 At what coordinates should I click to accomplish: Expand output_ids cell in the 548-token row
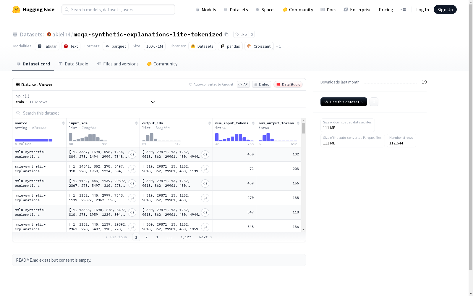(205, 227)
